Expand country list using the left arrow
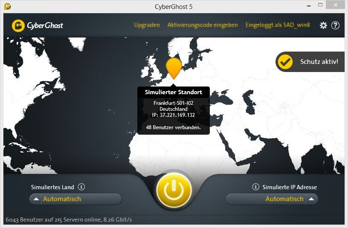This screenshot has height=228, width=348. [36, 199]
